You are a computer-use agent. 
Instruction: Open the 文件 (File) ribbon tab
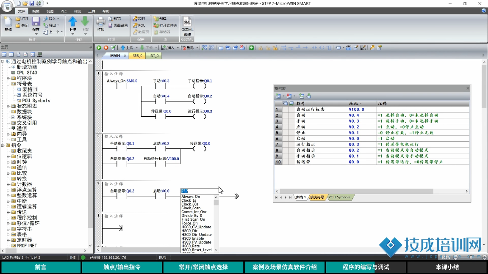[22, 11]
